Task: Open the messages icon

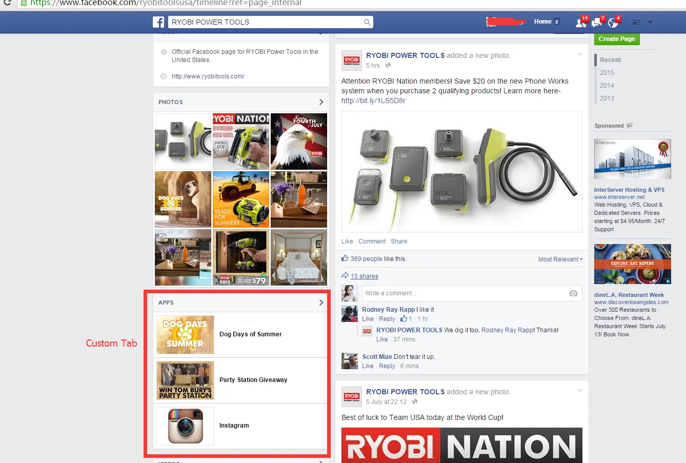Action: (597, 22)
